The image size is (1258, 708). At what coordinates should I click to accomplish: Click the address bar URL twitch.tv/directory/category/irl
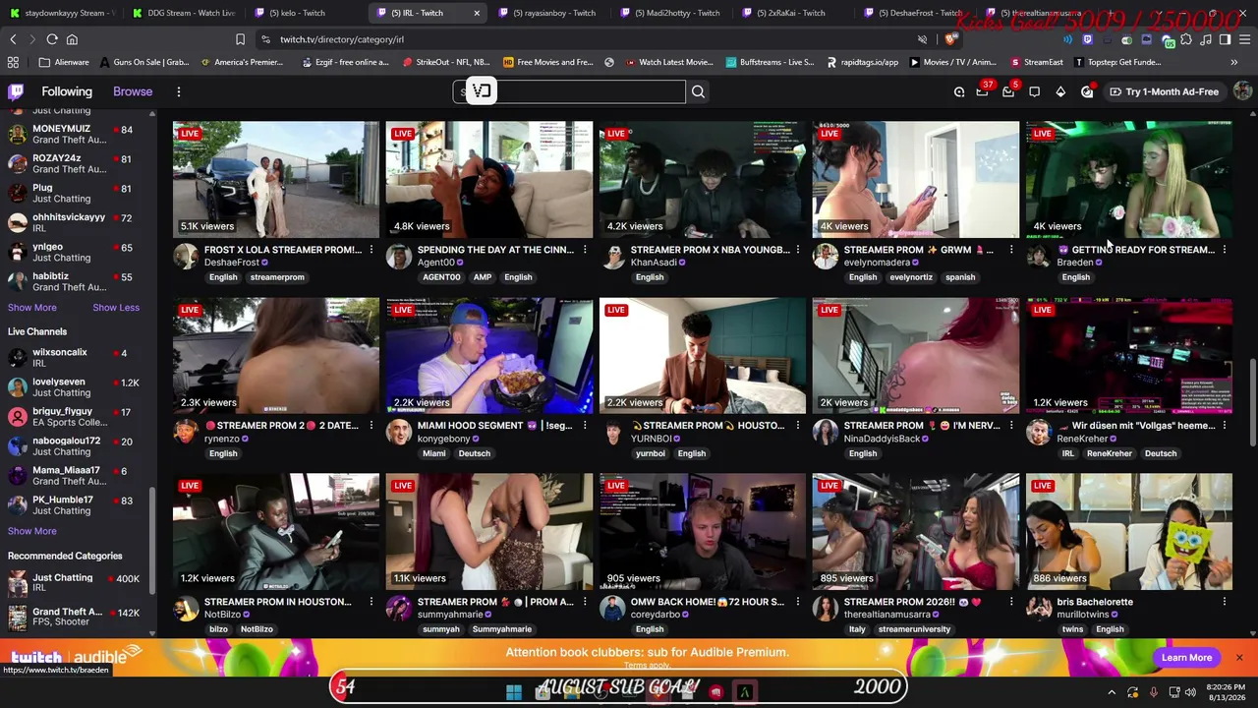click(x=342, y=39)
